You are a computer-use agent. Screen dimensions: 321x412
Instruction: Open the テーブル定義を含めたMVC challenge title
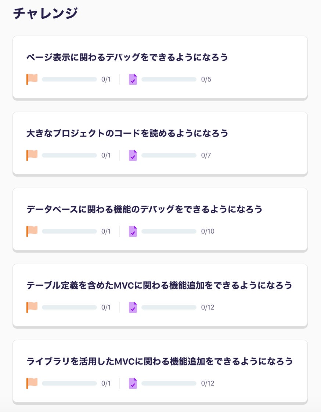click(x=159, y=286)
